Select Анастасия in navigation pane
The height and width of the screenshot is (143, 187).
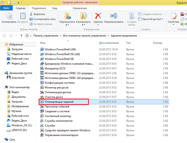coord(18,78)
